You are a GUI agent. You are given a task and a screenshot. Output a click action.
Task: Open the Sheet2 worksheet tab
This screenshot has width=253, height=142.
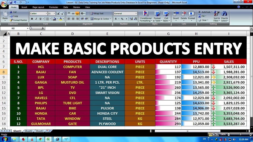pyautogui.click(x=28, y=131)
